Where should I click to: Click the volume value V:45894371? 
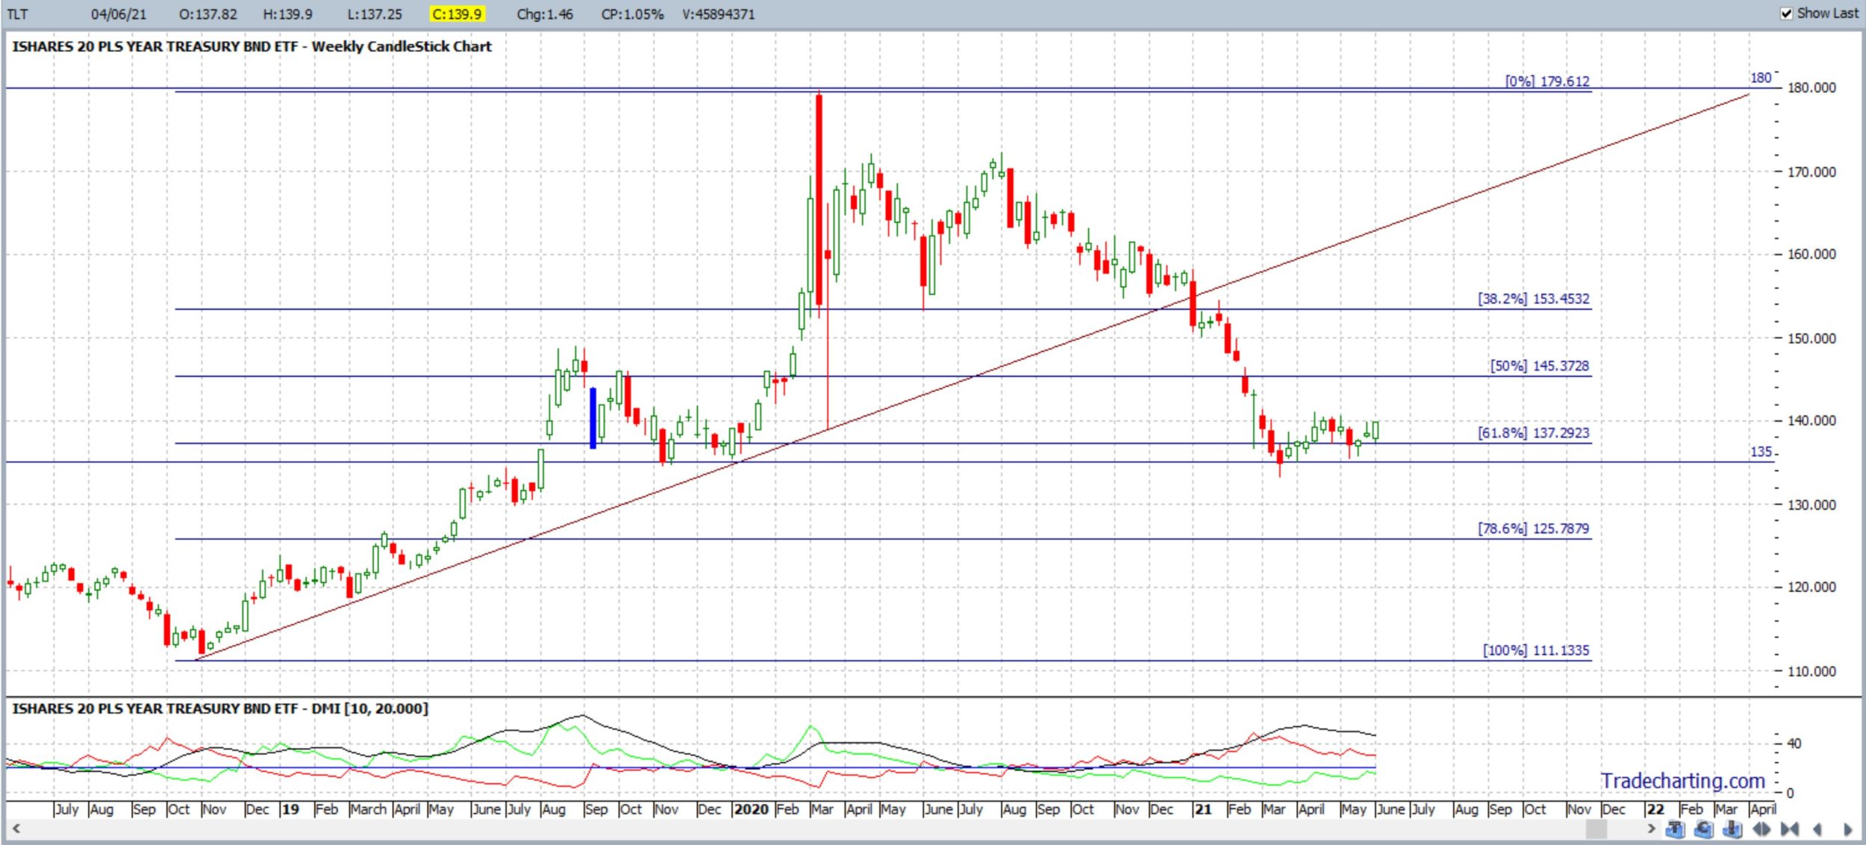(x=719, y=14)
